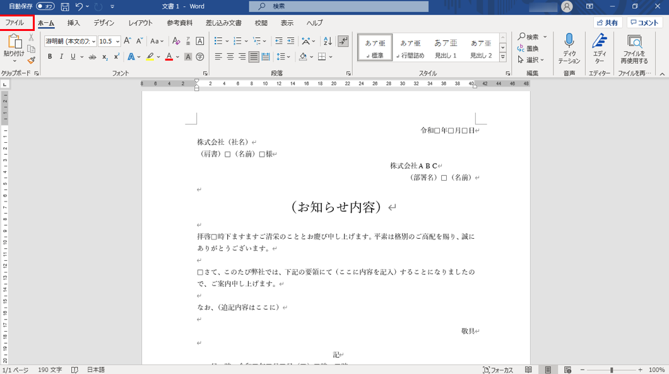
Task: Expand numbered list dropdown arrow
Action: tap(246, 42)
